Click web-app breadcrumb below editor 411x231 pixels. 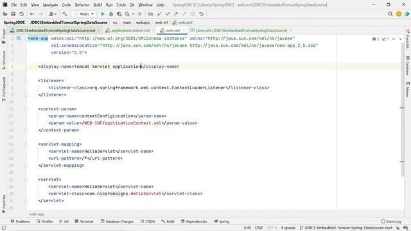(x=37, y=214)
